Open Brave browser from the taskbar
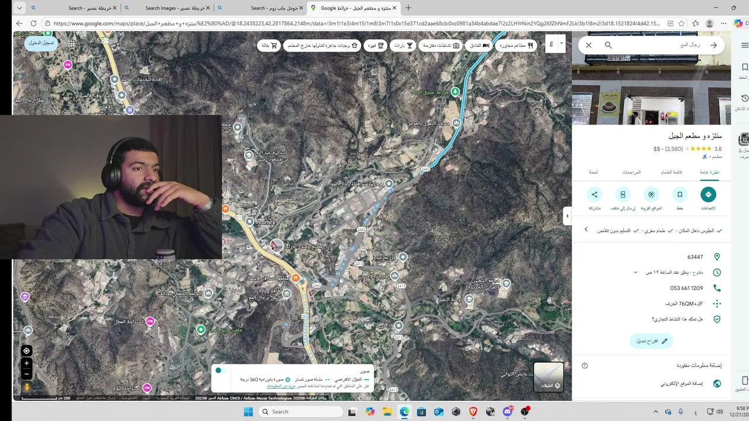The image size is (749, 421). [473, 412]
